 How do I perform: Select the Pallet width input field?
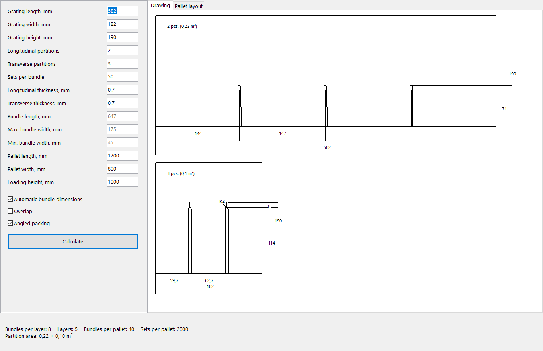(122, 169)
